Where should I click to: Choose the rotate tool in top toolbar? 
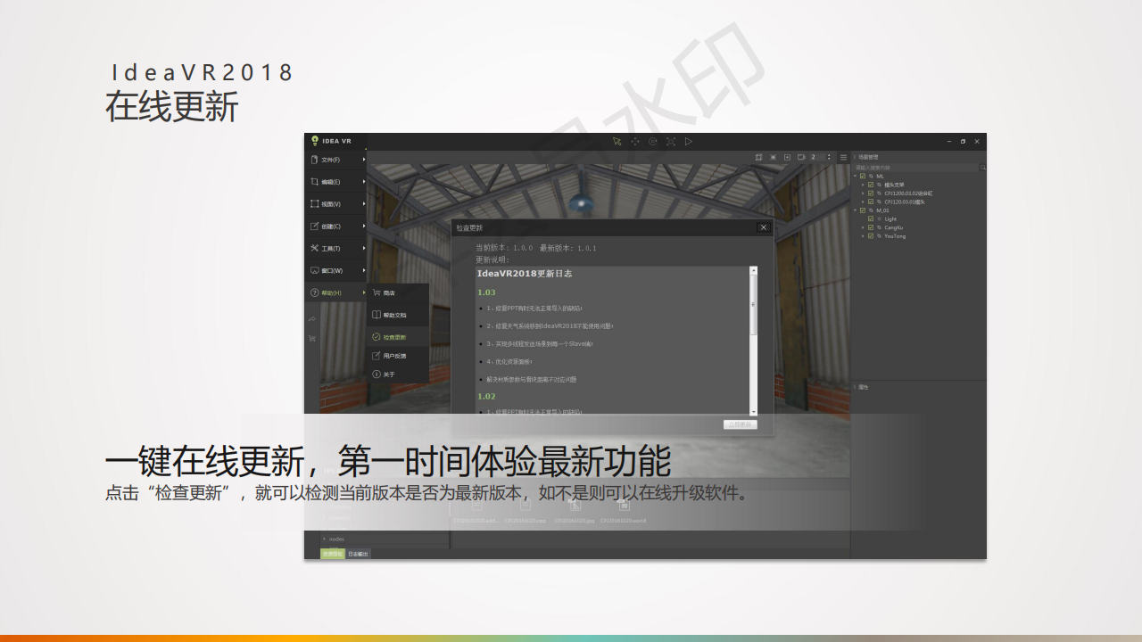[x=653, y=141]
